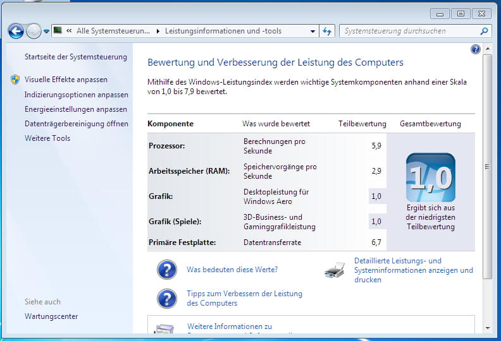Go back with the blue Back arrow
The image size is (501, 341).
[16, 32]
